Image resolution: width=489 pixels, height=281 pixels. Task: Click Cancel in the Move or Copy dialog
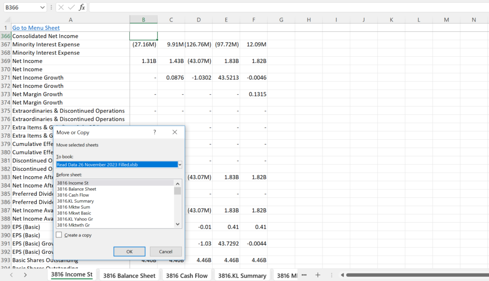[166, 251]
